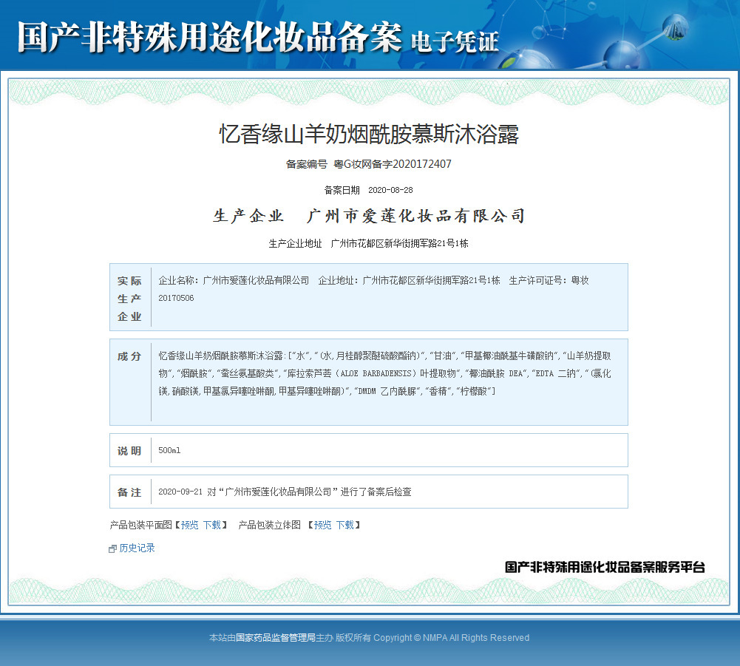Click the 说明 label
Image resolution: width=740 pixels, height=666 pixels.
pyautogui.click(x=129, y=451)
